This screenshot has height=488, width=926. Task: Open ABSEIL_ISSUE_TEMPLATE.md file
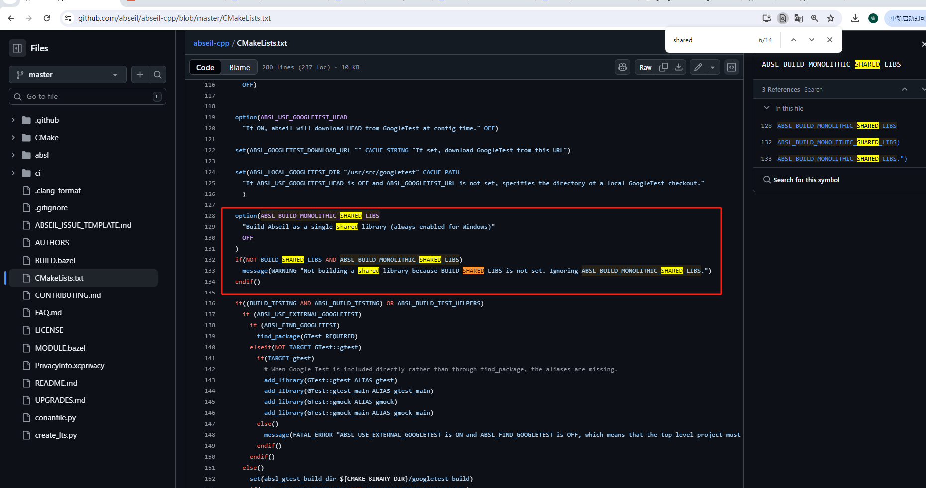(84, 225)
